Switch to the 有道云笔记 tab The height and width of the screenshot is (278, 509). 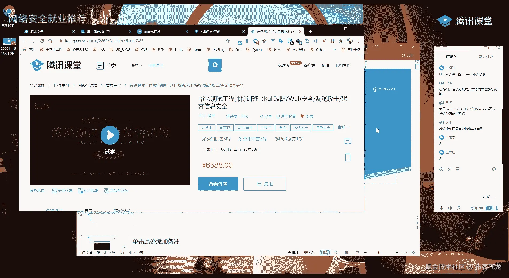tap(163, 32)
